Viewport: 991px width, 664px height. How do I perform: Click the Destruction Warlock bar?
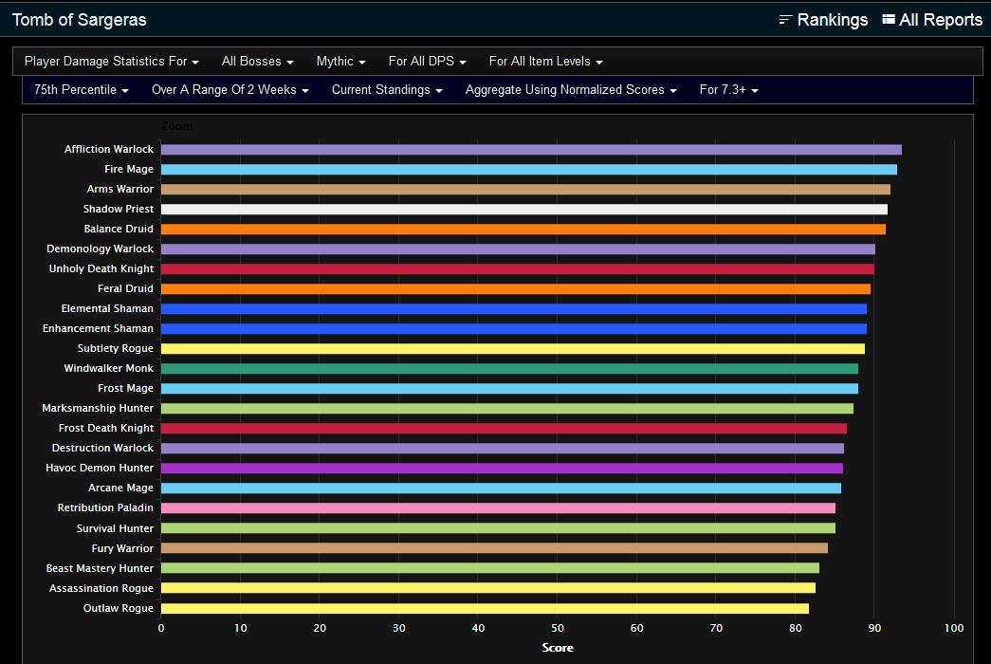click(503, 449)
